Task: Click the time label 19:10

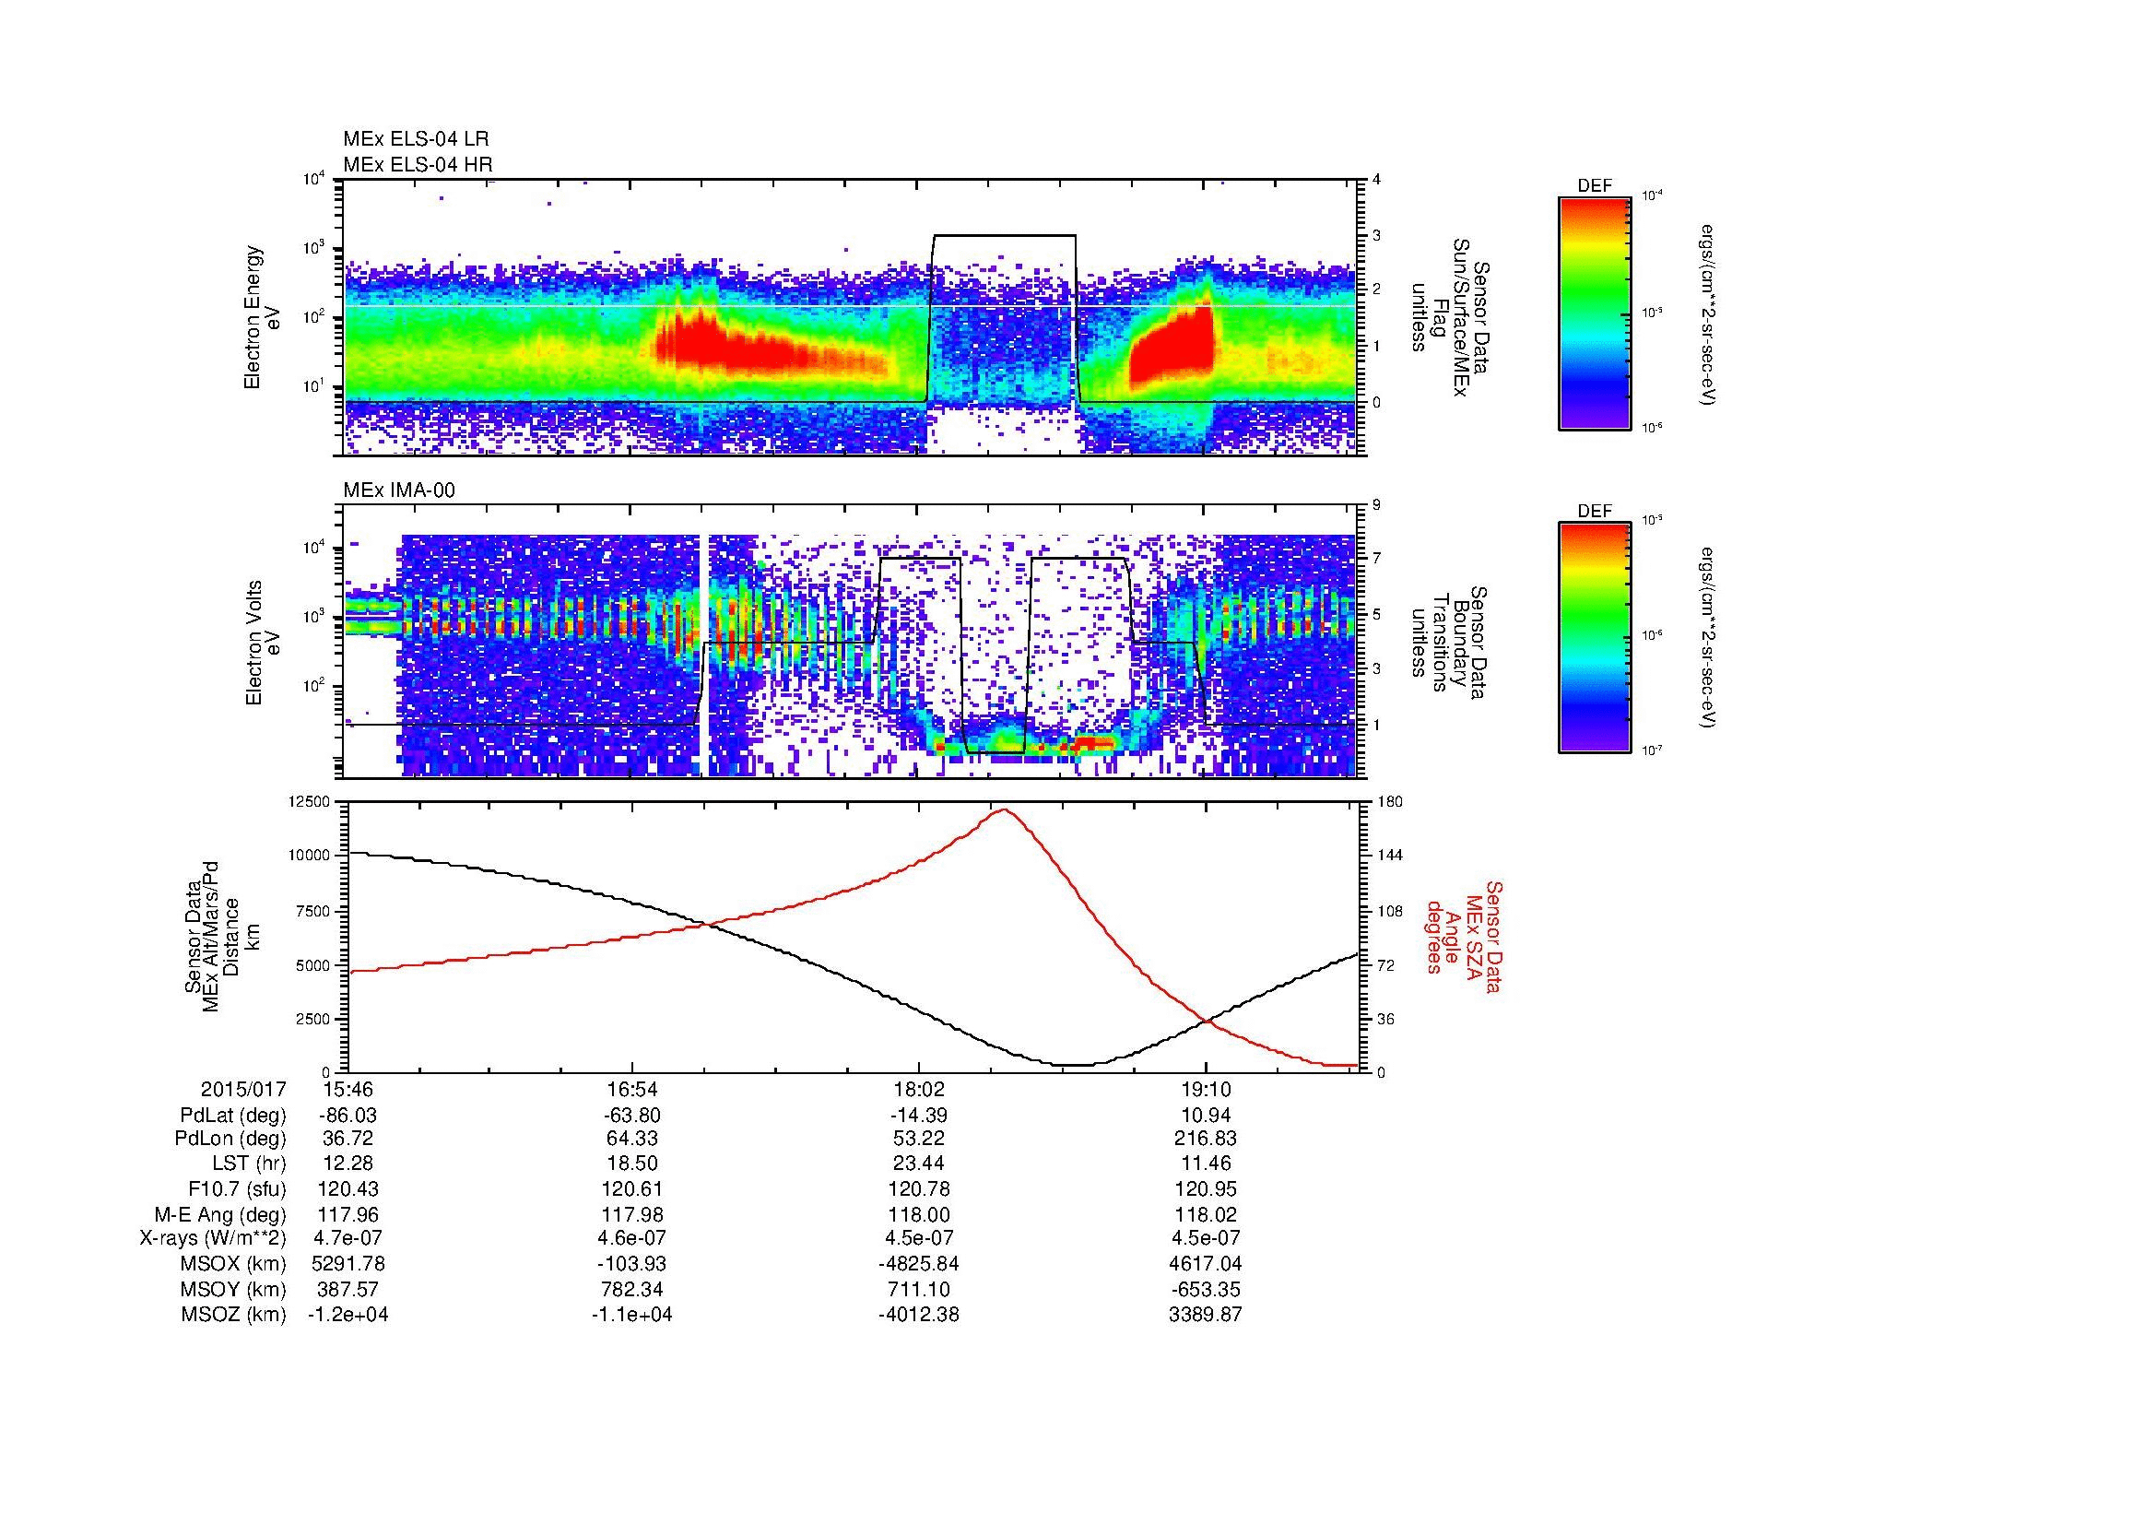Action: (1206, 1090)
